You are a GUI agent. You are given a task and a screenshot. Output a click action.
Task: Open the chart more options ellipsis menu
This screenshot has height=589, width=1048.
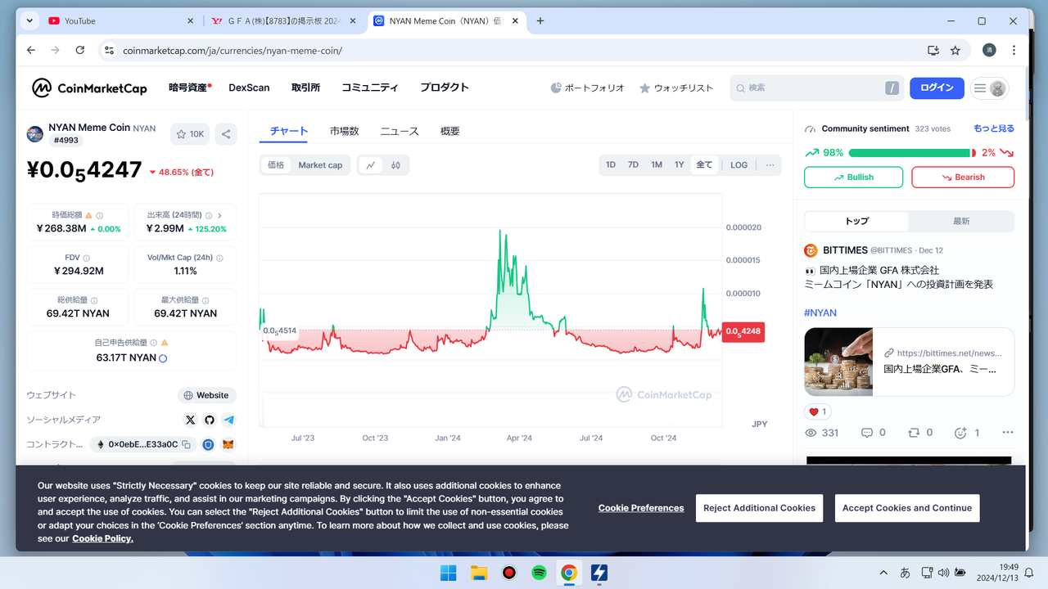770,165
